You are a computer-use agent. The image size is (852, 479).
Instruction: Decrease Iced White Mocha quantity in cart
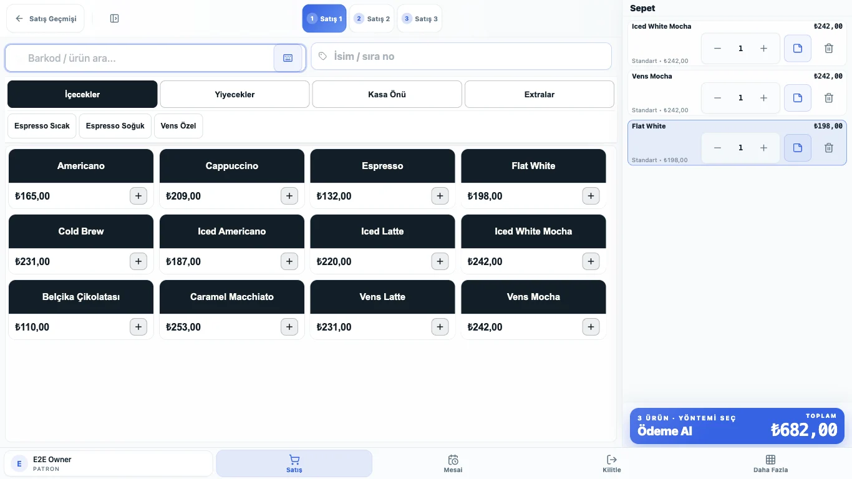coord(718,48)
